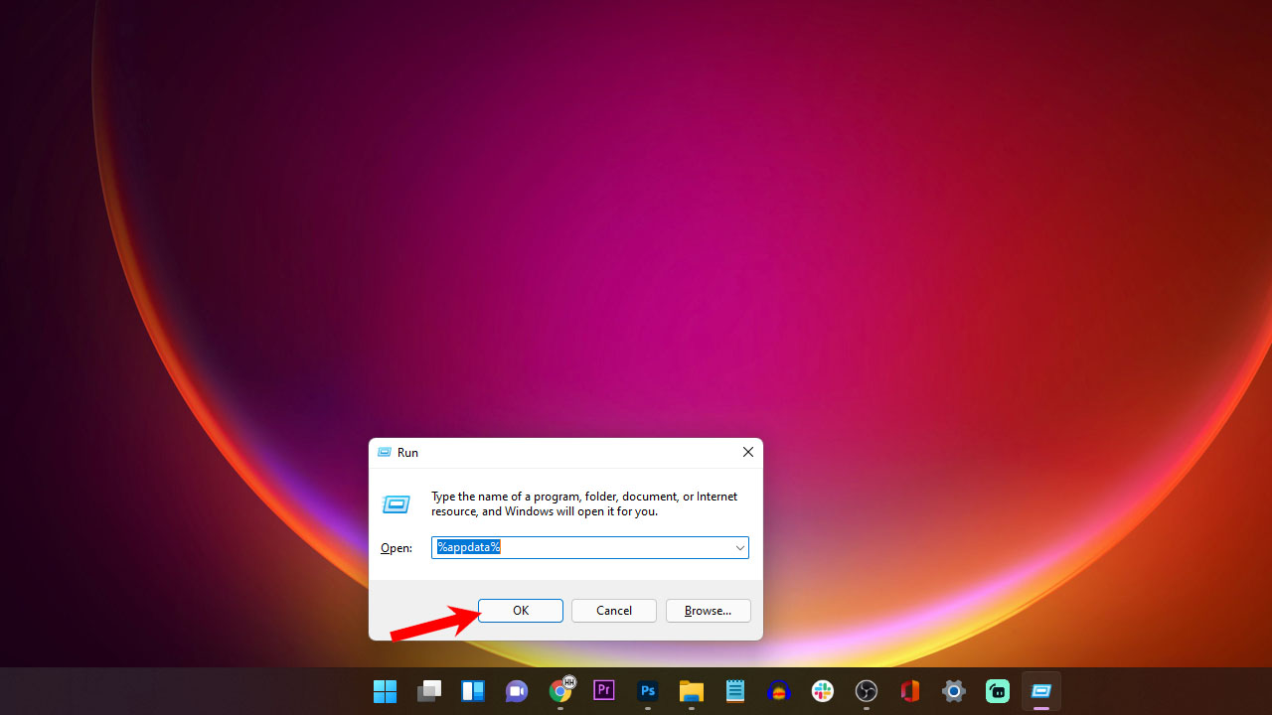Click the Run dialog title bar icon
Screen dimensions: 1272x715
click(384, 452)
